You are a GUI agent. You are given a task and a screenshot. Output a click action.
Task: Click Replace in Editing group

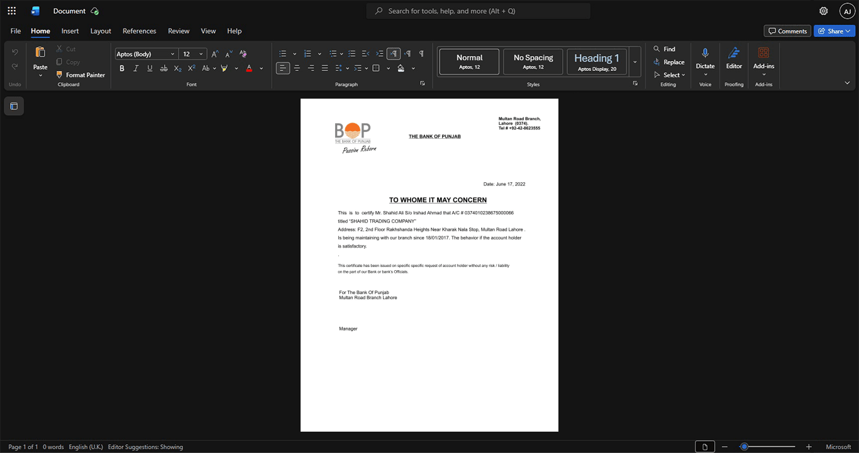669,62
